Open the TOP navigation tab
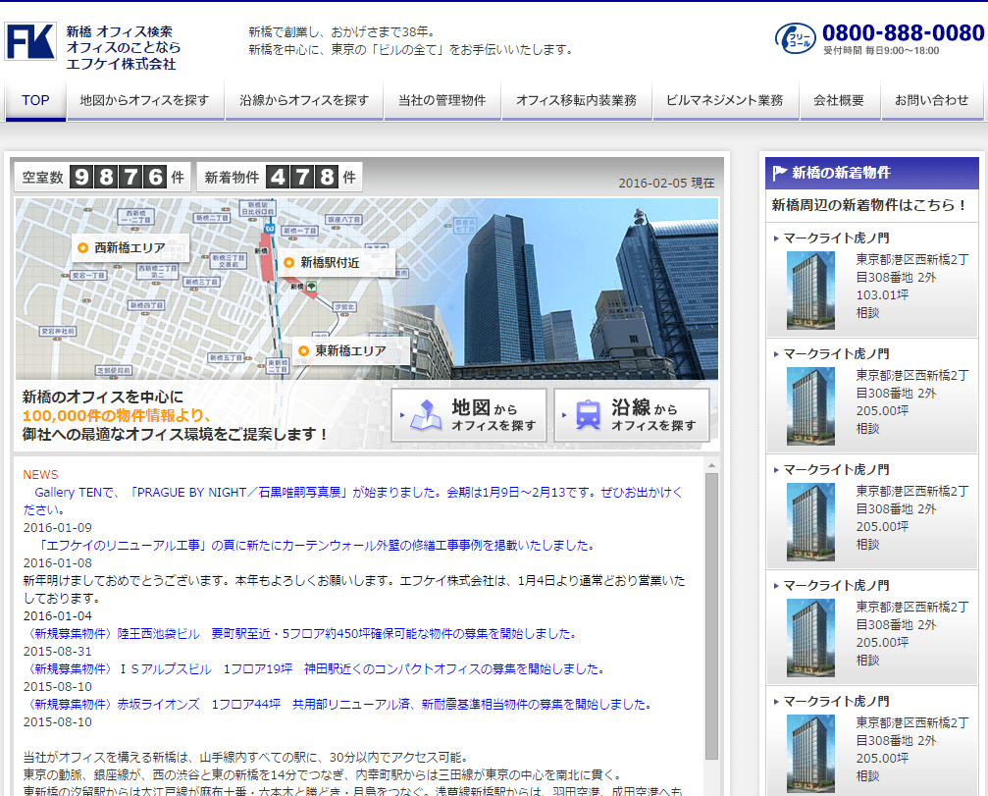Viewport: 988px width, 796px height. tap(35, 100)
